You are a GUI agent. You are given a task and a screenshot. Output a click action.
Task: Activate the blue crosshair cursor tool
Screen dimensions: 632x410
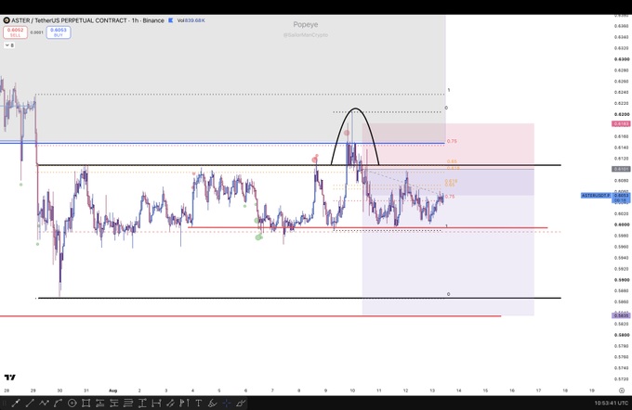click(x=227, y=403)
